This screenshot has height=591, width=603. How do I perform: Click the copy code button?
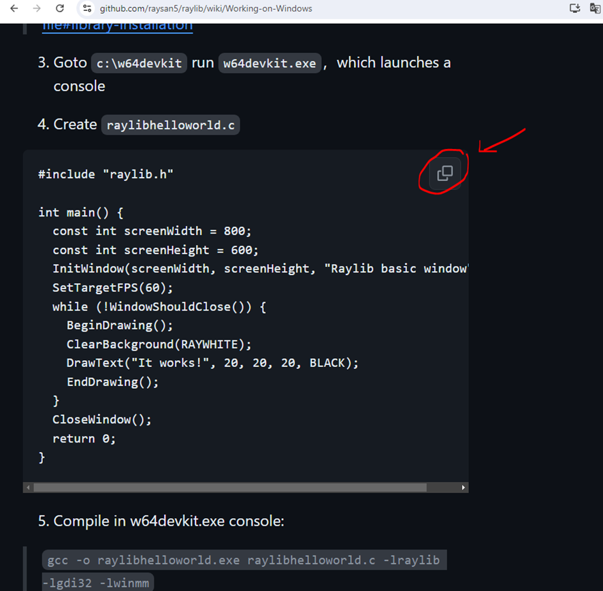pyautogui.click(x=444, y=173)
